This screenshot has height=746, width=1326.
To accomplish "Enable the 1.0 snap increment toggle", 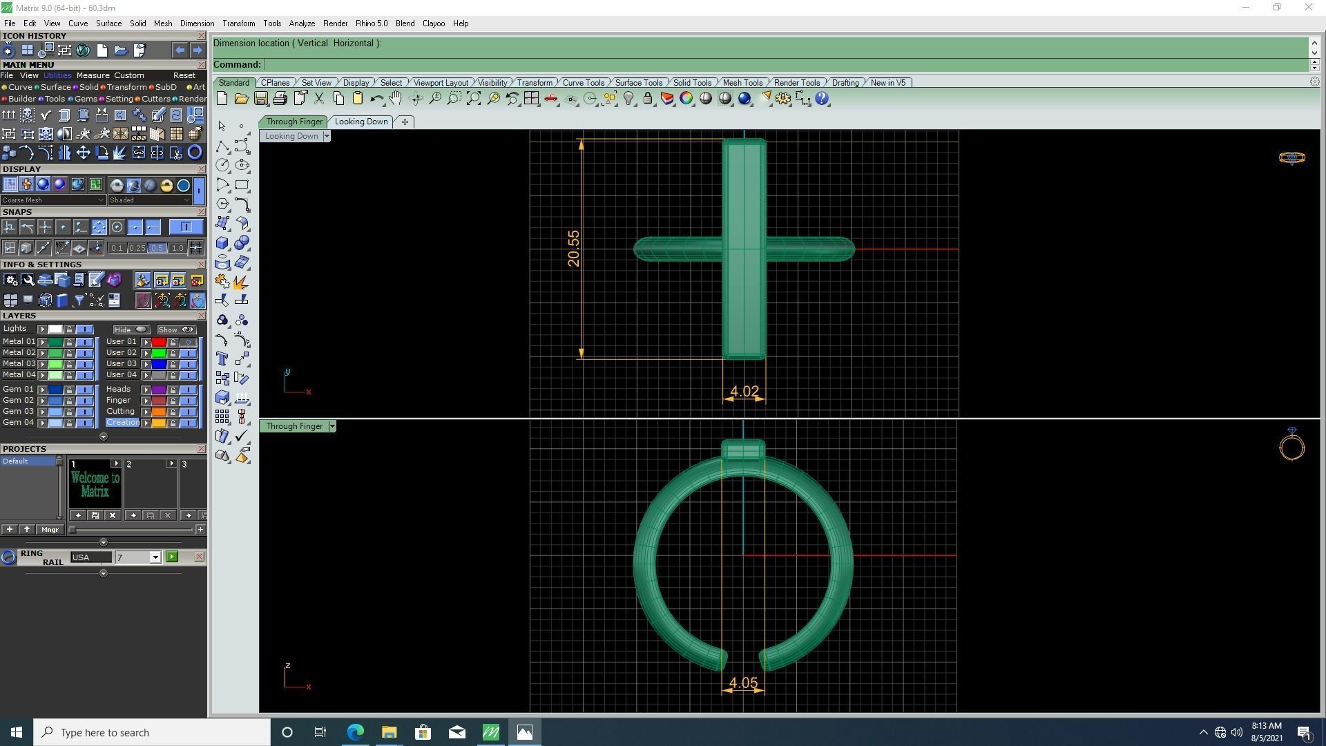I will pos(177,248).
